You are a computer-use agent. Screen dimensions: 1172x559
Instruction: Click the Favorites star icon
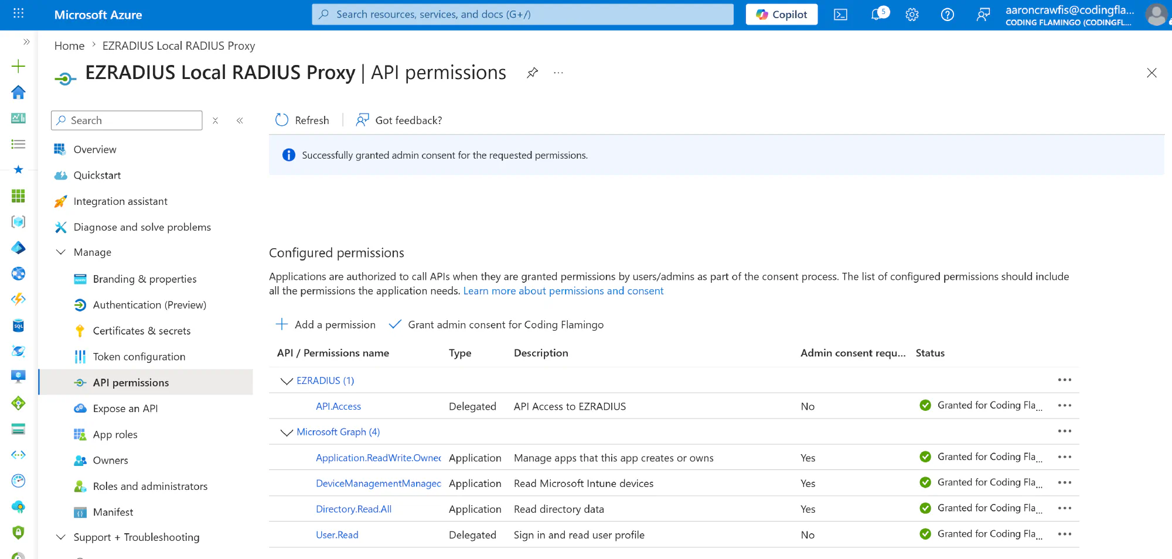(18, 170)
